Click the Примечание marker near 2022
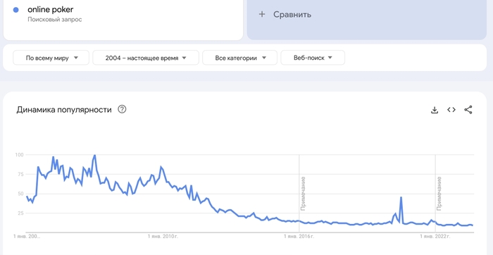This screenshot has height=255, width=493. [439, 194]
